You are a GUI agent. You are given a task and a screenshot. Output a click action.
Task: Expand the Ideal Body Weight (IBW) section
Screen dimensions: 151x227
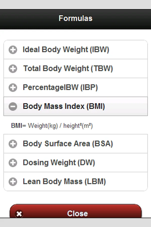point(66,50)
